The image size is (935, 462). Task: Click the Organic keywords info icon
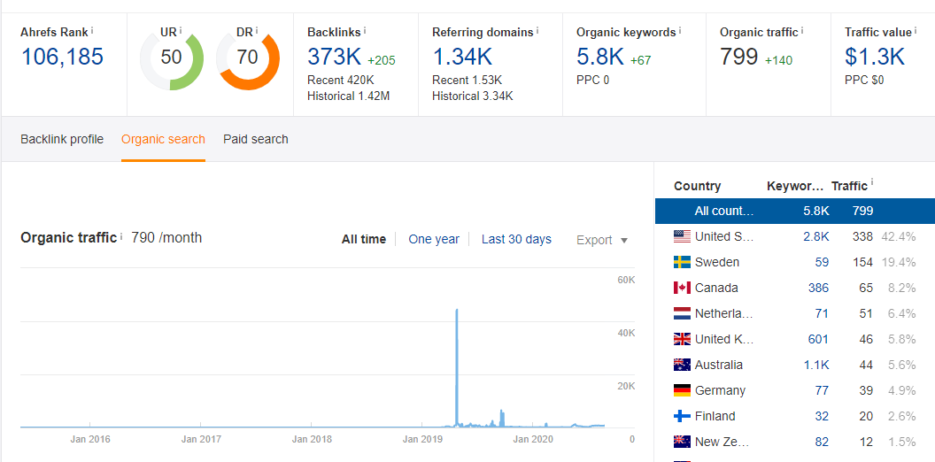(680, 29)
